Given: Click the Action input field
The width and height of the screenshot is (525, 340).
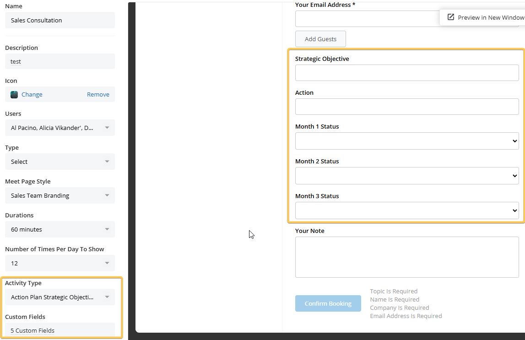Looking at the screenshot, I should (x=406, y=107).
